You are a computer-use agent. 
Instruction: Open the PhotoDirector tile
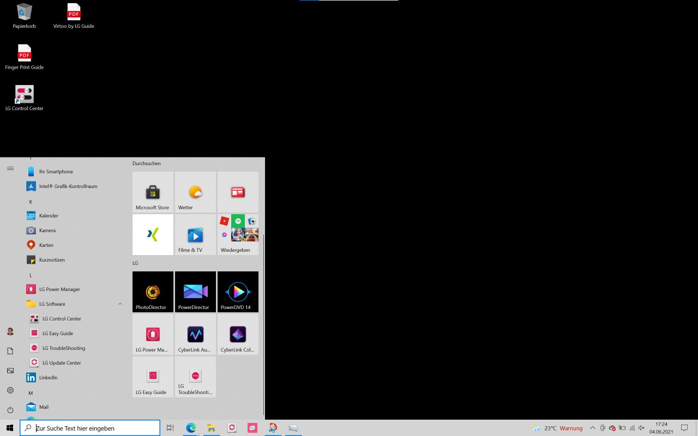coord(153,292)
